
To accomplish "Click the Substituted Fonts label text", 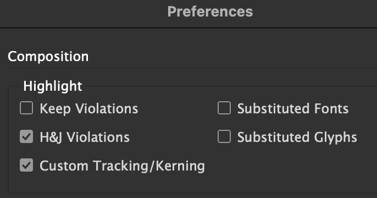I will (x=293, y=108).
